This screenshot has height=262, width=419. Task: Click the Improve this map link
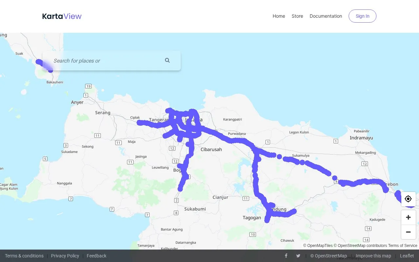(373, 256)
